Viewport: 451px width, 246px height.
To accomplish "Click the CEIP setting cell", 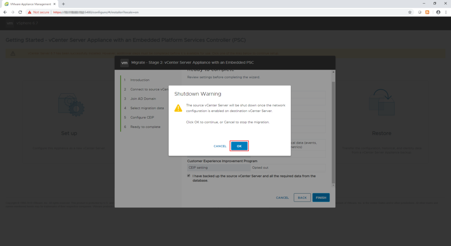I will [x=218, y=168].
